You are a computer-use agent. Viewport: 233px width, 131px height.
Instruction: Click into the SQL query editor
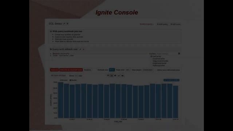pos(99,59)
